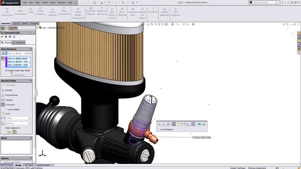Click the Distance mate icon

pyautogui.click(x=3, y=118)
